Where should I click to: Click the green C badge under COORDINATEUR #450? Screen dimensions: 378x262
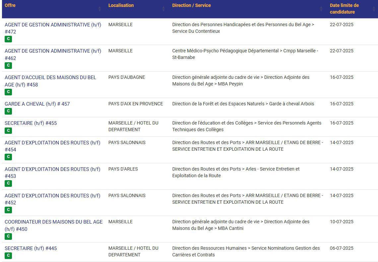click(x=8, y=236)
